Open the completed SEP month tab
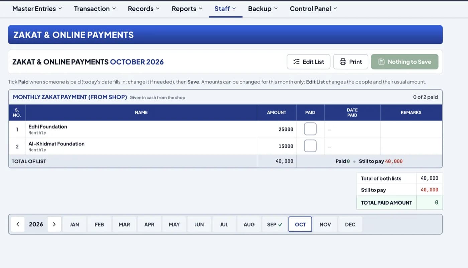The image size is (468, 268). (x=274, y=224)
